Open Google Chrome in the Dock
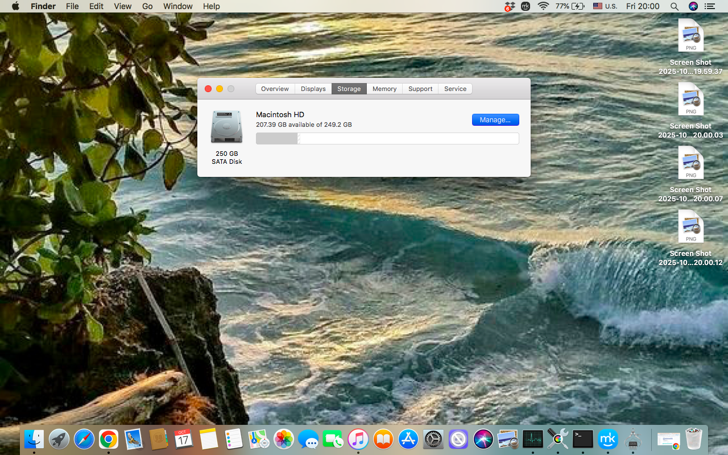 coord(108,439)
